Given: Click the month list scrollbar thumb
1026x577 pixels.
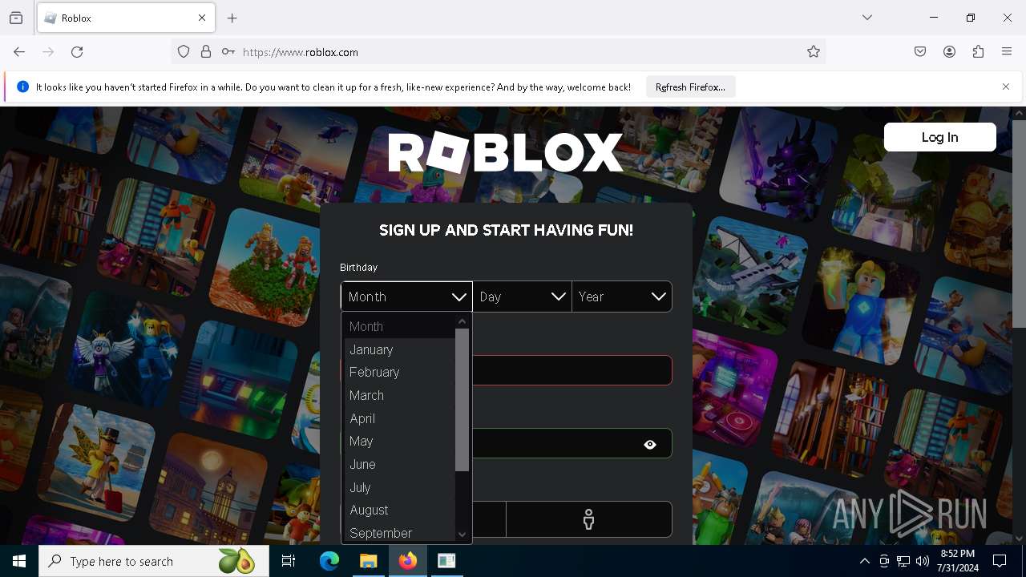Looking at the screenshot, I should (x=462, y=400).
